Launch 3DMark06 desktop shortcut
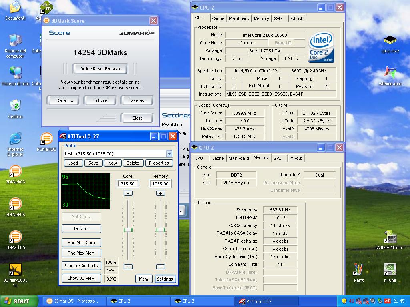This screenshot has height=307, width=410. tap(16, 240)
